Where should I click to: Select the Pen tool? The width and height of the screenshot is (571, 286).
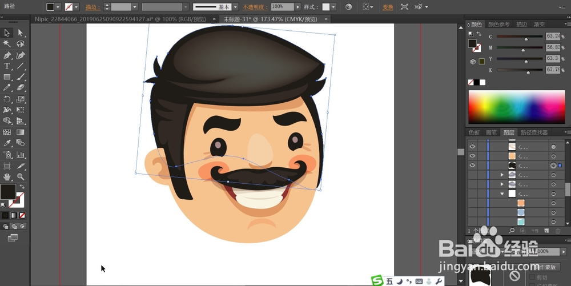[x=7, y=55]
